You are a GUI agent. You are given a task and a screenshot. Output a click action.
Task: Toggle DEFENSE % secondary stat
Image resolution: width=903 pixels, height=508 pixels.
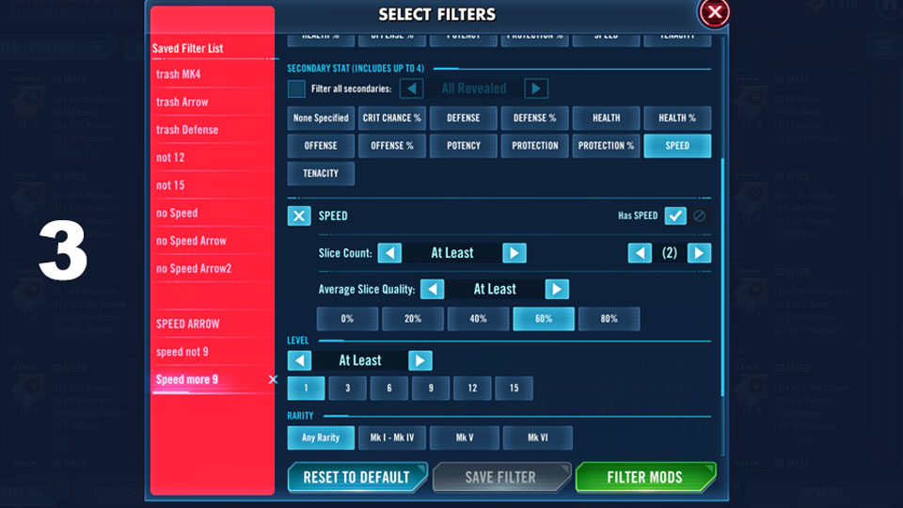[535, 119]
